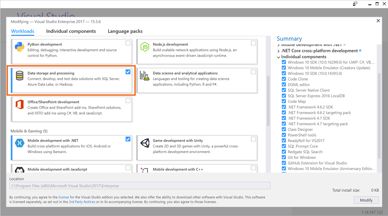Click the Data science chart and flask icon
388x216 pixels.
[145, 76]
